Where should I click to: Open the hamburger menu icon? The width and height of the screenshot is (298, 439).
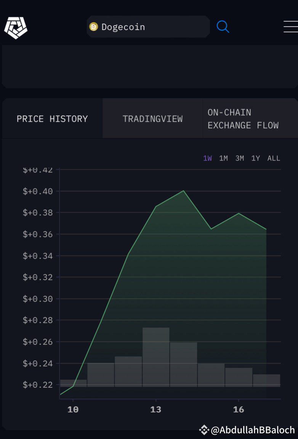[x=291, y=27]
